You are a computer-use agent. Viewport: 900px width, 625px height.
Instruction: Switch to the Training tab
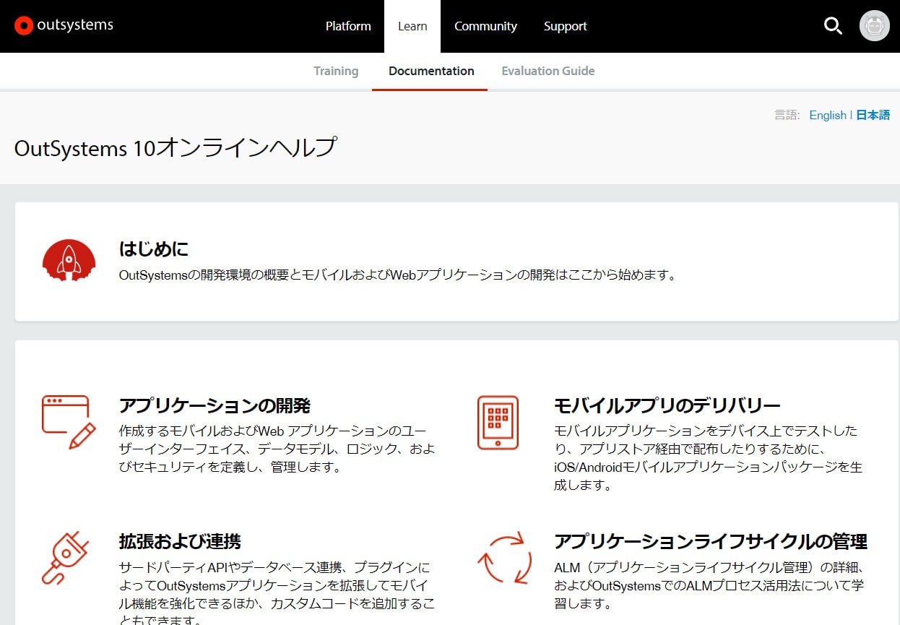coord(336,71)
